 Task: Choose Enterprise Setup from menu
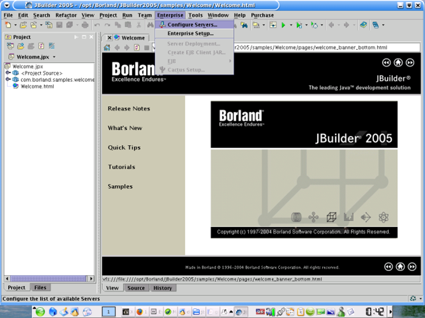[190, 33]
